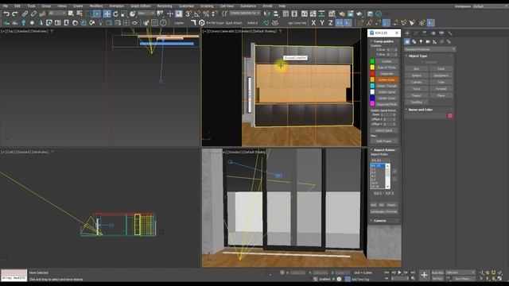
Task: Select the Unlink Selection tool icon
Action: coord(33,14)
